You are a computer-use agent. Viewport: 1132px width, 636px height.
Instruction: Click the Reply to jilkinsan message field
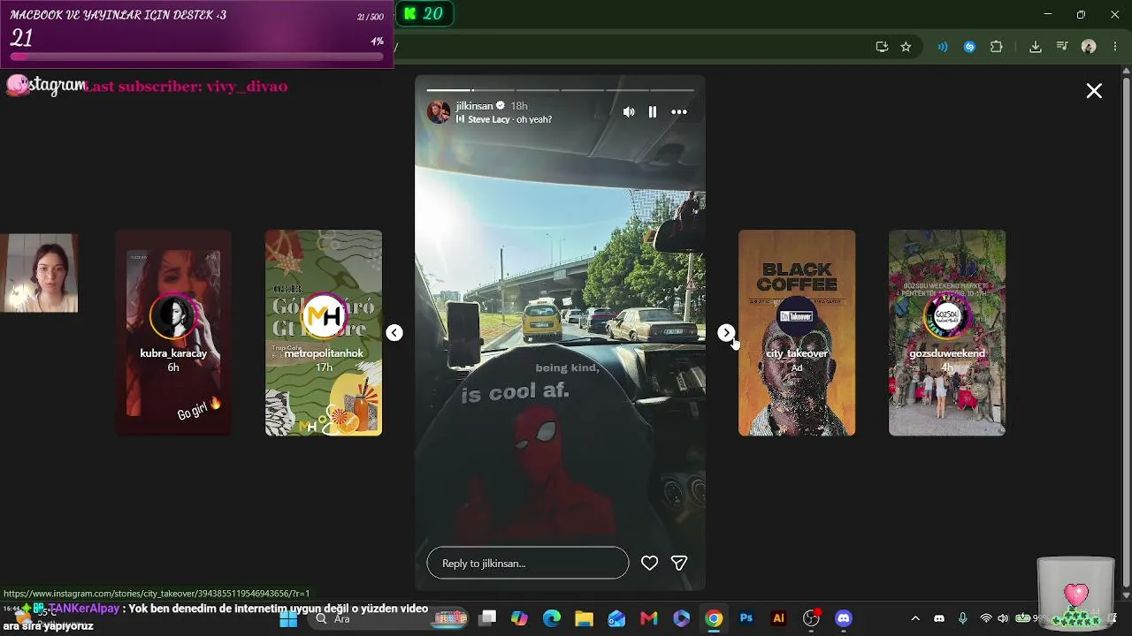coord(528,563)
